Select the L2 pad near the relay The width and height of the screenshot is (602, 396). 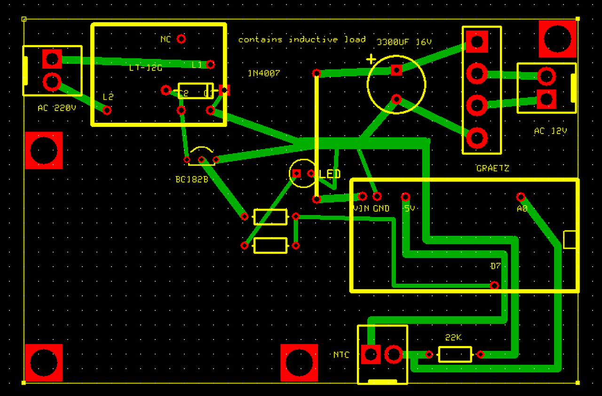tap(107, 110)
